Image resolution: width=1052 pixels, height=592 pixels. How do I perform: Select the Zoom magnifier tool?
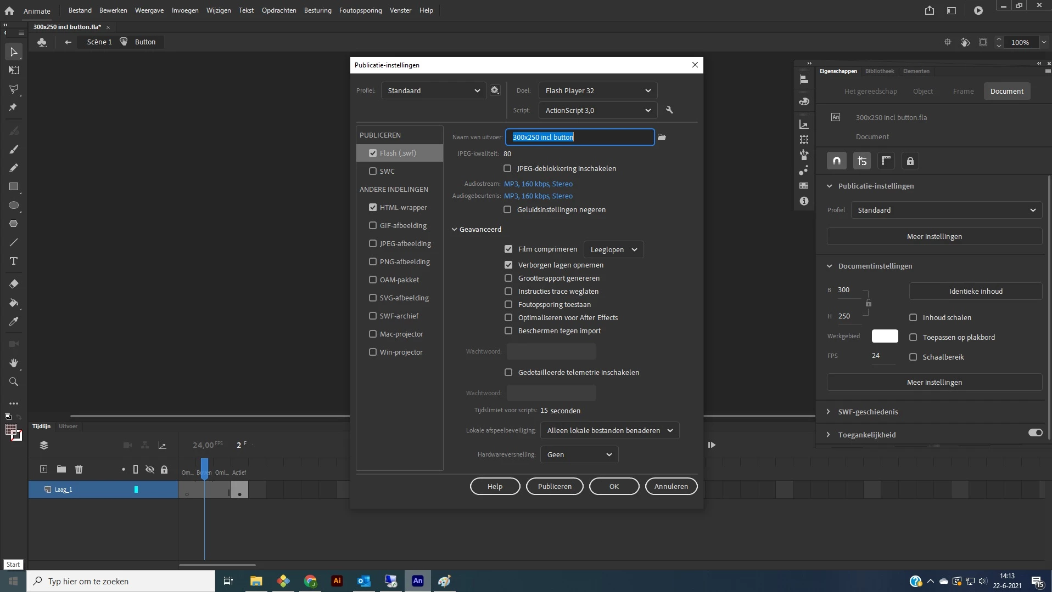[14, 382]
